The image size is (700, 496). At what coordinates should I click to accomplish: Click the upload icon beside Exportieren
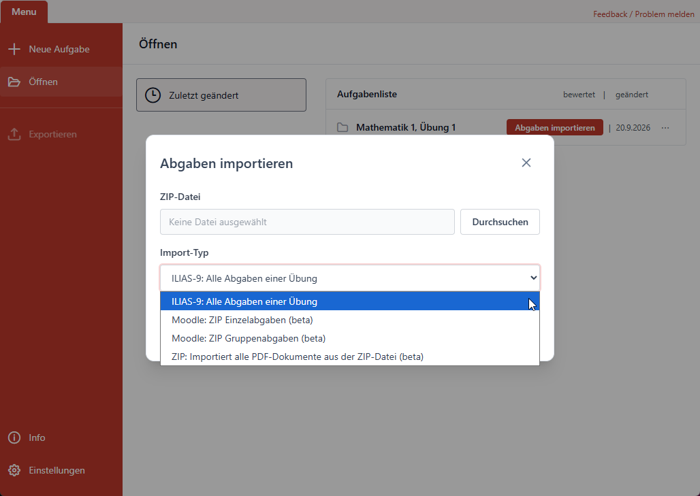14,134
